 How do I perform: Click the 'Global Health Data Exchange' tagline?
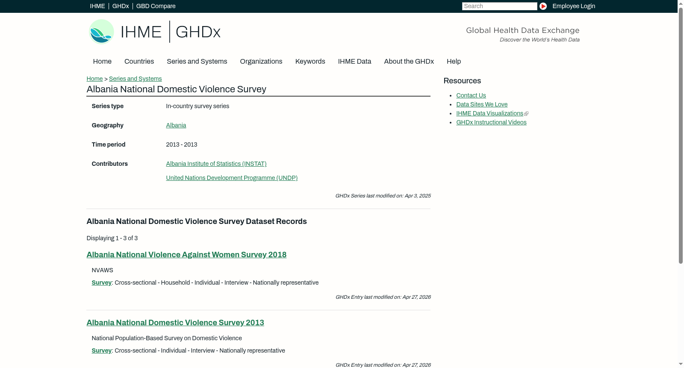coord(522,30)
